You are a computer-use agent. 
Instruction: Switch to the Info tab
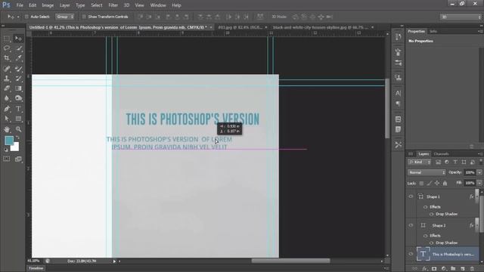[x=433, y=31]
